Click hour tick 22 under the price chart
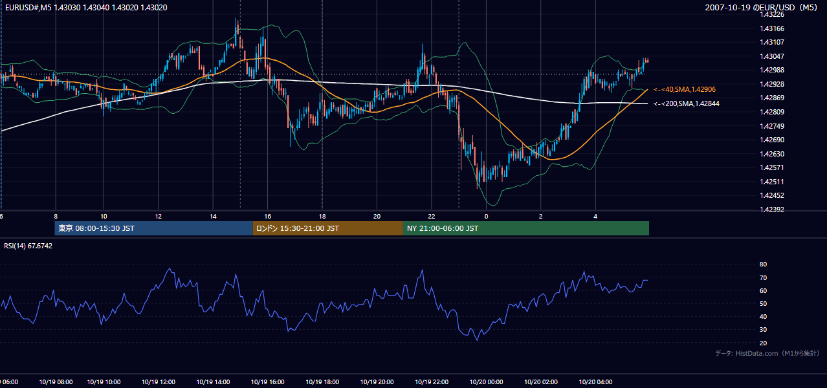827x388 pixels. (432, 217)
